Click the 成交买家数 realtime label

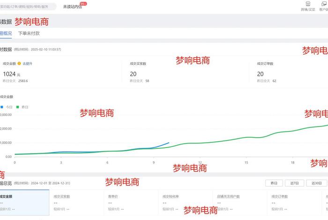click(x=138, y=64)
